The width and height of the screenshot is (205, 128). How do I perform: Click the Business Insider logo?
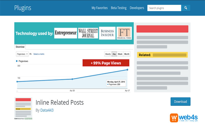click(107, 33)
